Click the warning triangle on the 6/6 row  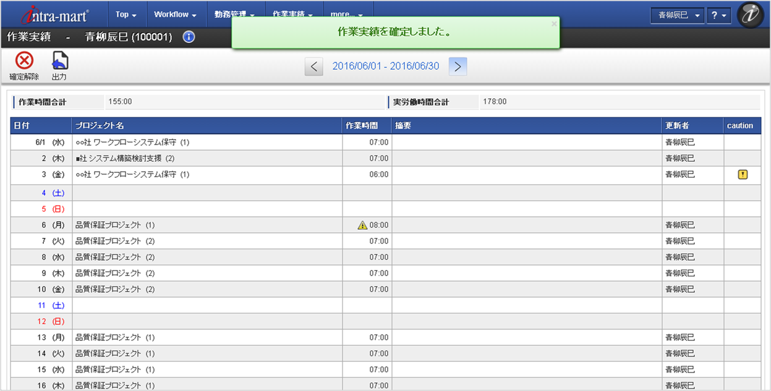point(362,225)
